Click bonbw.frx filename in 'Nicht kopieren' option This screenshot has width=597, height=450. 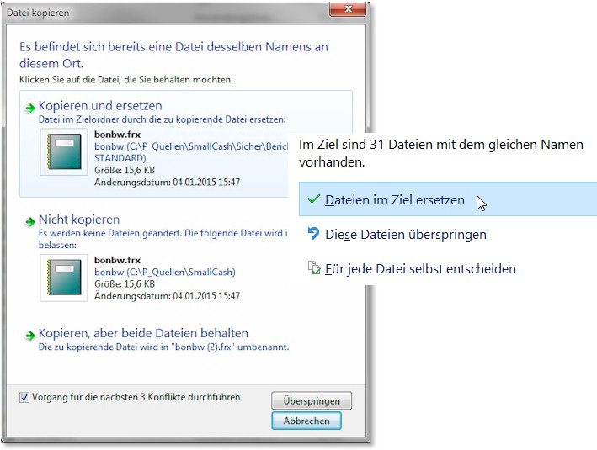pos(117,260)
